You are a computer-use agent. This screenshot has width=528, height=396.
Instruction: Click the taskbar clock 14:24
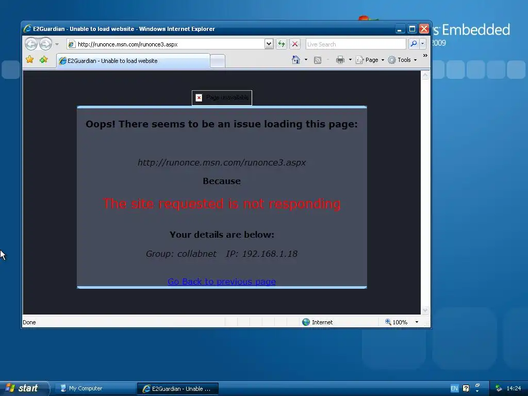click(x=514, y=389)
